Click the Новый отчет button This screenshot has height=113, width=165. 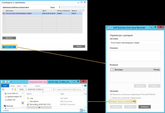[9, 47]
